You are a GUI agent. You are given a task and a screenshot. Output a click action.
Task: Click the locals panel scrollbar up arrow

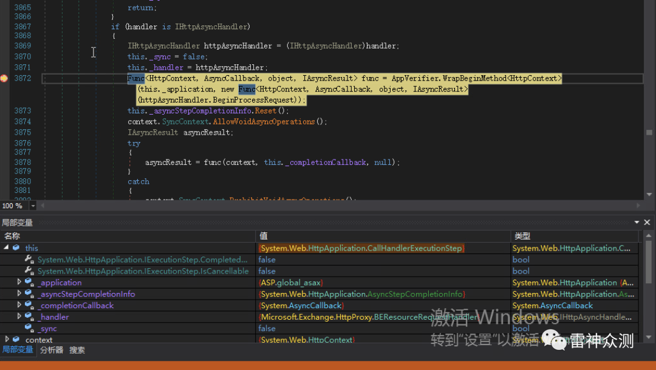(649, 235)
